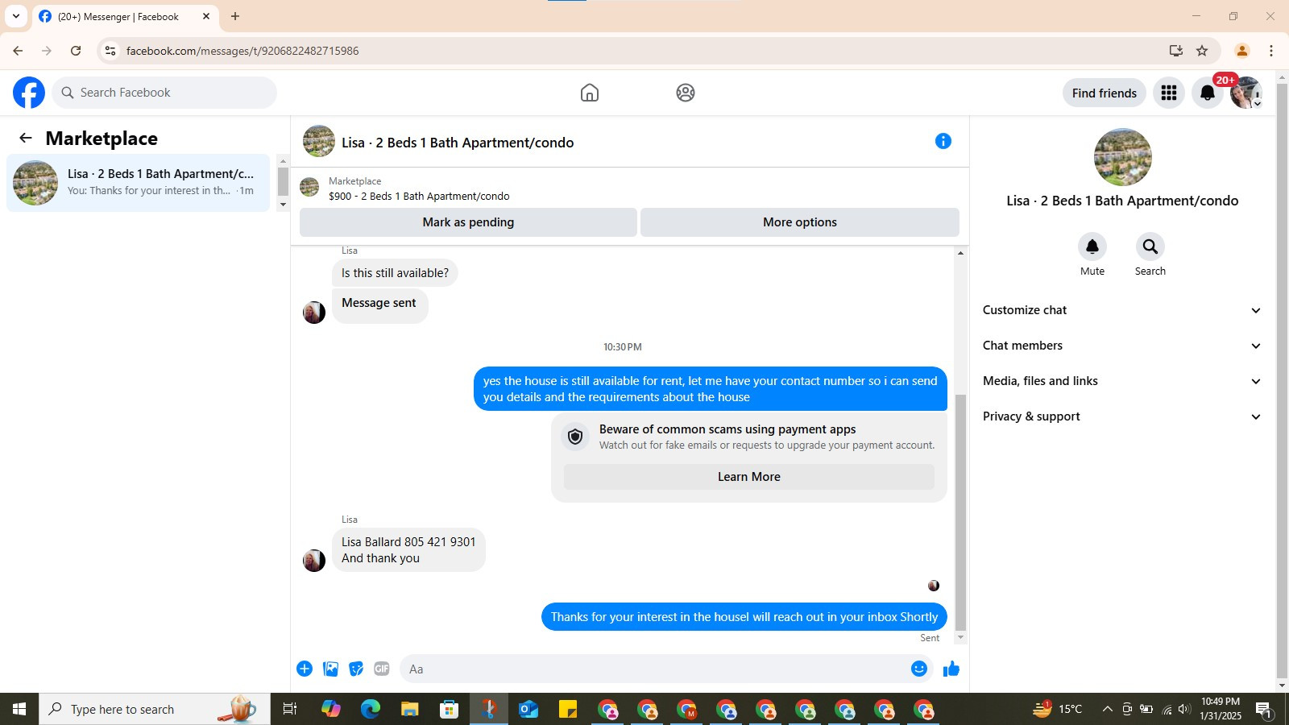Open the emoji picker in message box
1289x725 pixels.
(x=919, y=669)
